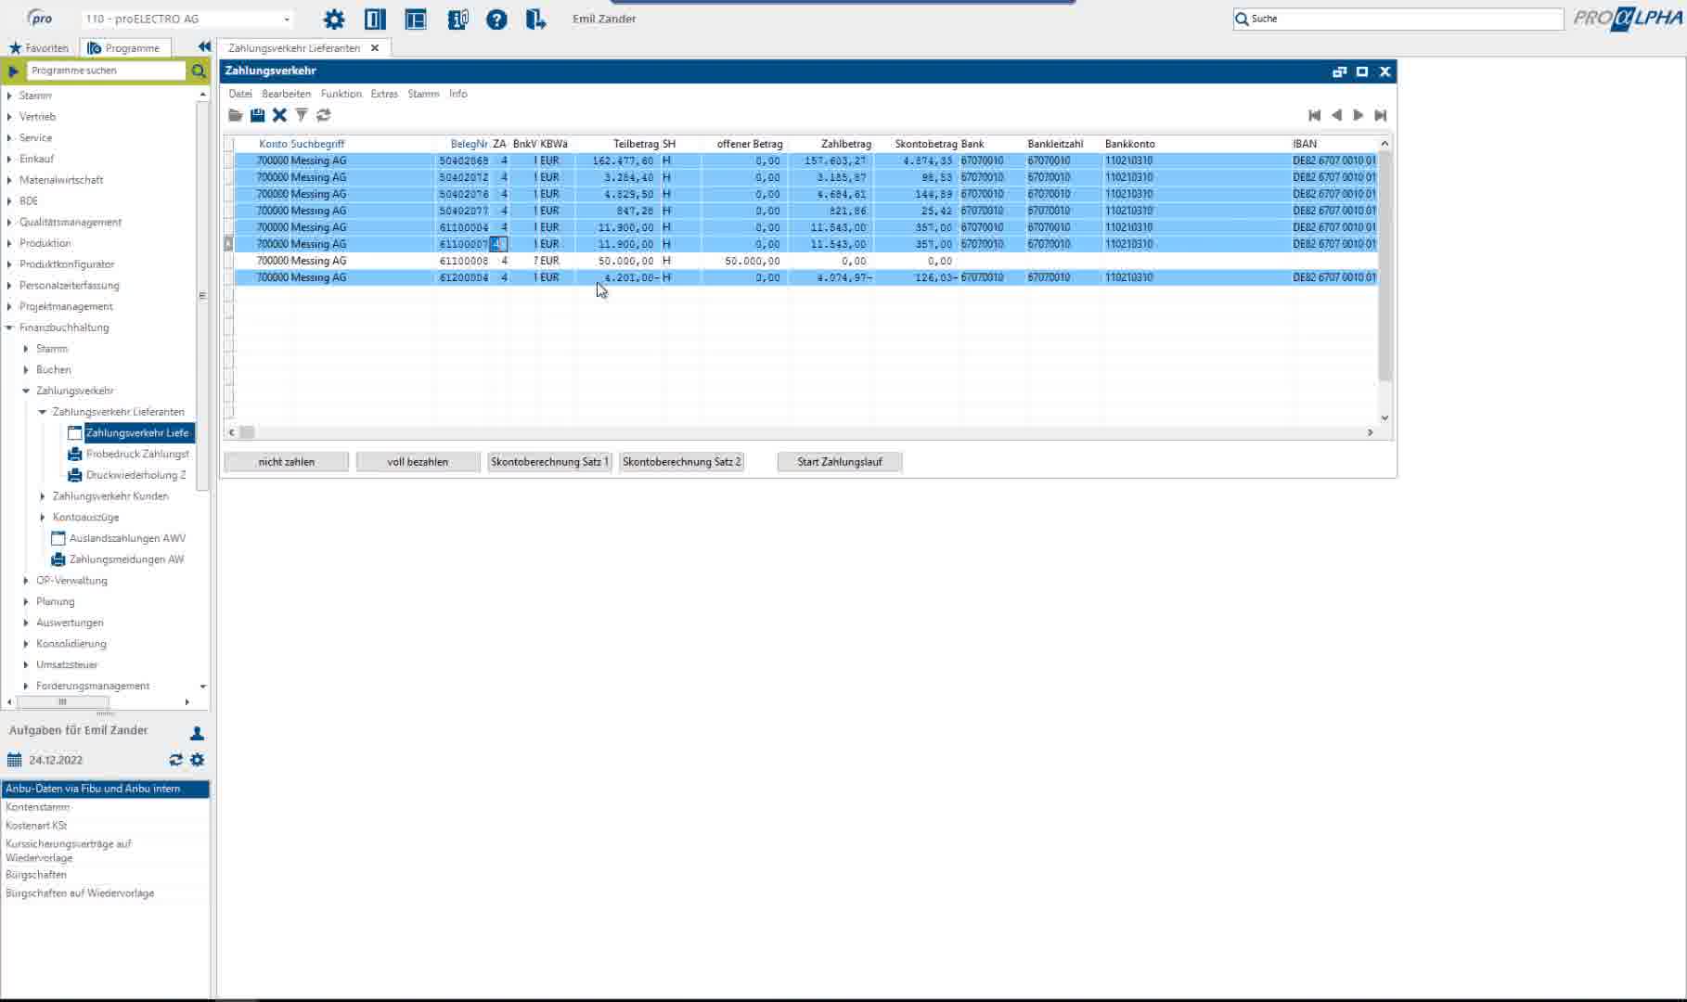Select row with BelegNr 61100008
The width and height of the screenshot is (1687, 1002).
tap(805, 261)
